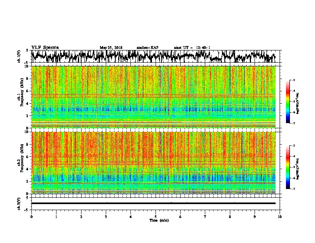Viewport: 315px width, 243px height.
Task: Click the "station=KAP" header label
Action: pyautogui.click(x=148, y=48)
